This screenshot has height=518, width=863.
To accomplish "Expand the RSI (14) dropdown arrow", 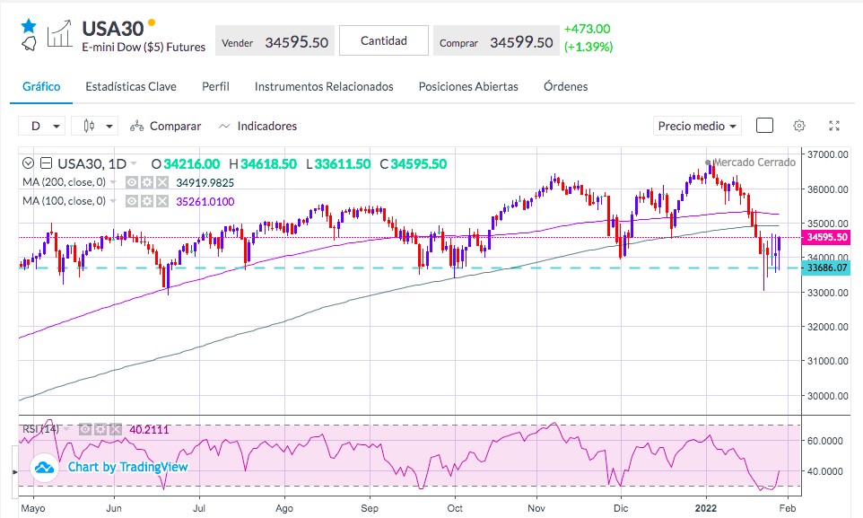I will click(x=66, y=429).
